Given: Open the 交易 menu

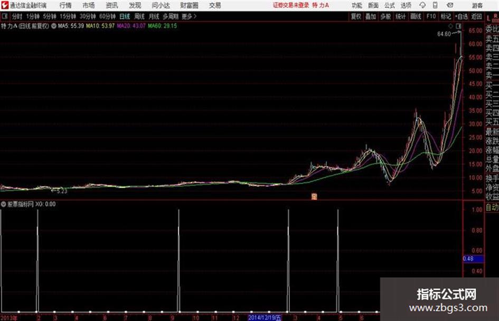Looking at the screenshot, I should coord(215,5).
